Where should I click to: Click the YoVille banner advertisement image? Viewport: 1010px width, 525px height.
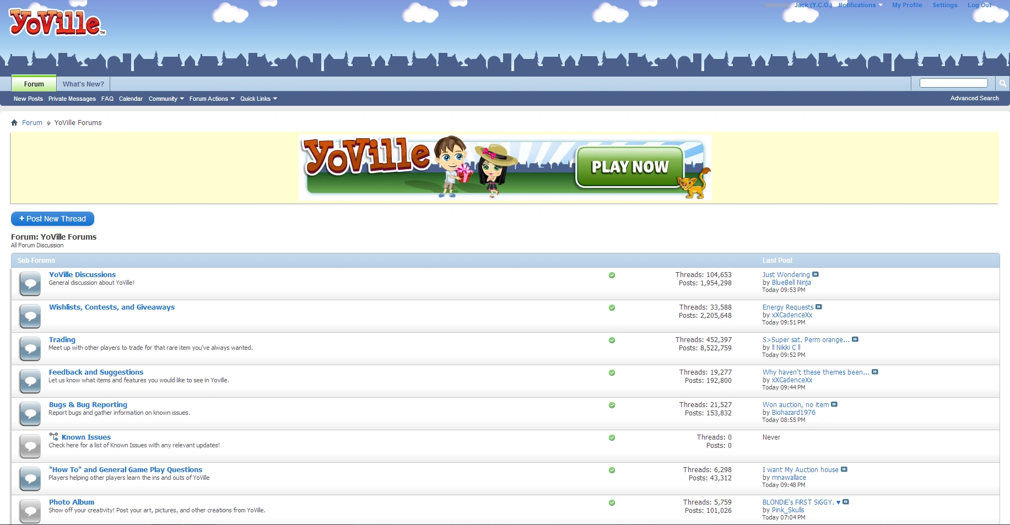pyautogui.click(x=505, y=167)
